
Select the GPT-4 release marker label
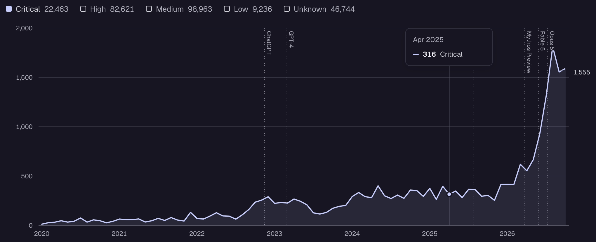click(x=291, y=39)
